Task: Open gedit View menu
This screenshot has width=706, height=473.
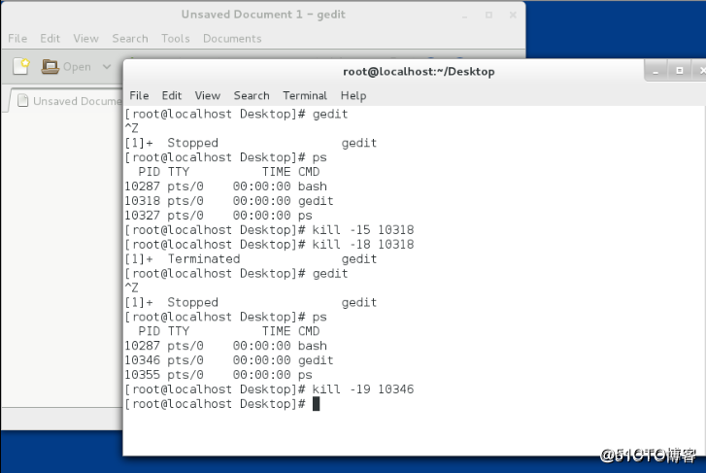Action: point(85,38)
